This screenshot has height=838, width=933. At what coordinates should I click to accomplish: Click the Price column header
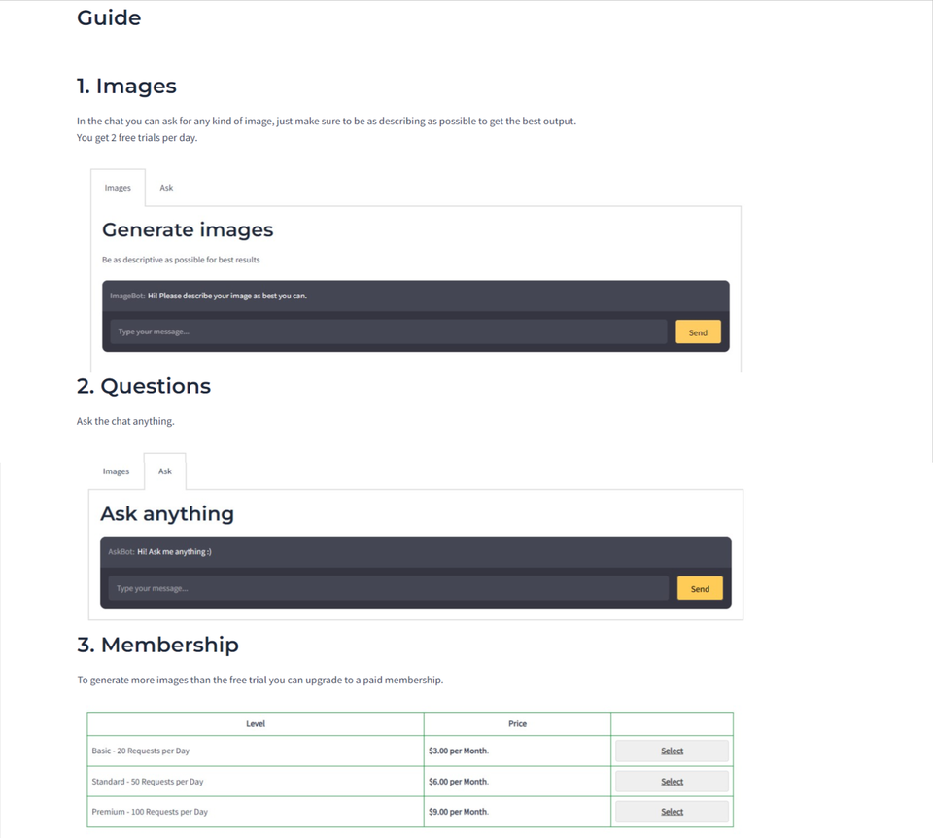[x=517, y=723]
